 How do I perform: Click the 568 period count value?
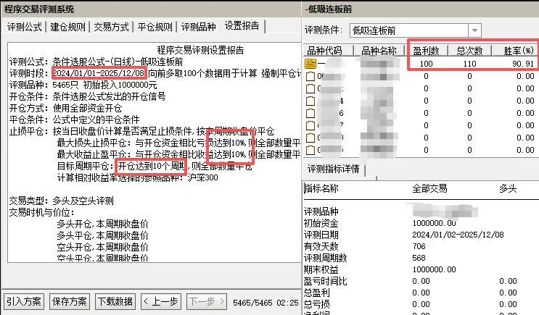pos(419,258)
